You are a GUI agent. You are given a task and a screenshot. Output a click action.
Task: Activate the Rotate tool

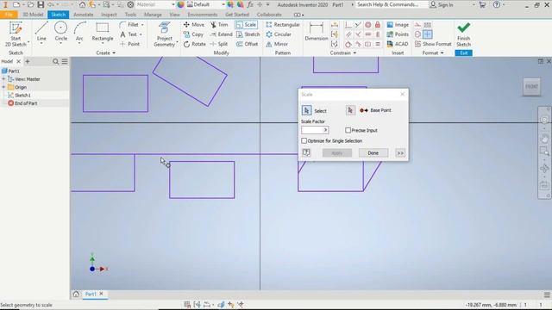click(x=194, y=44)
